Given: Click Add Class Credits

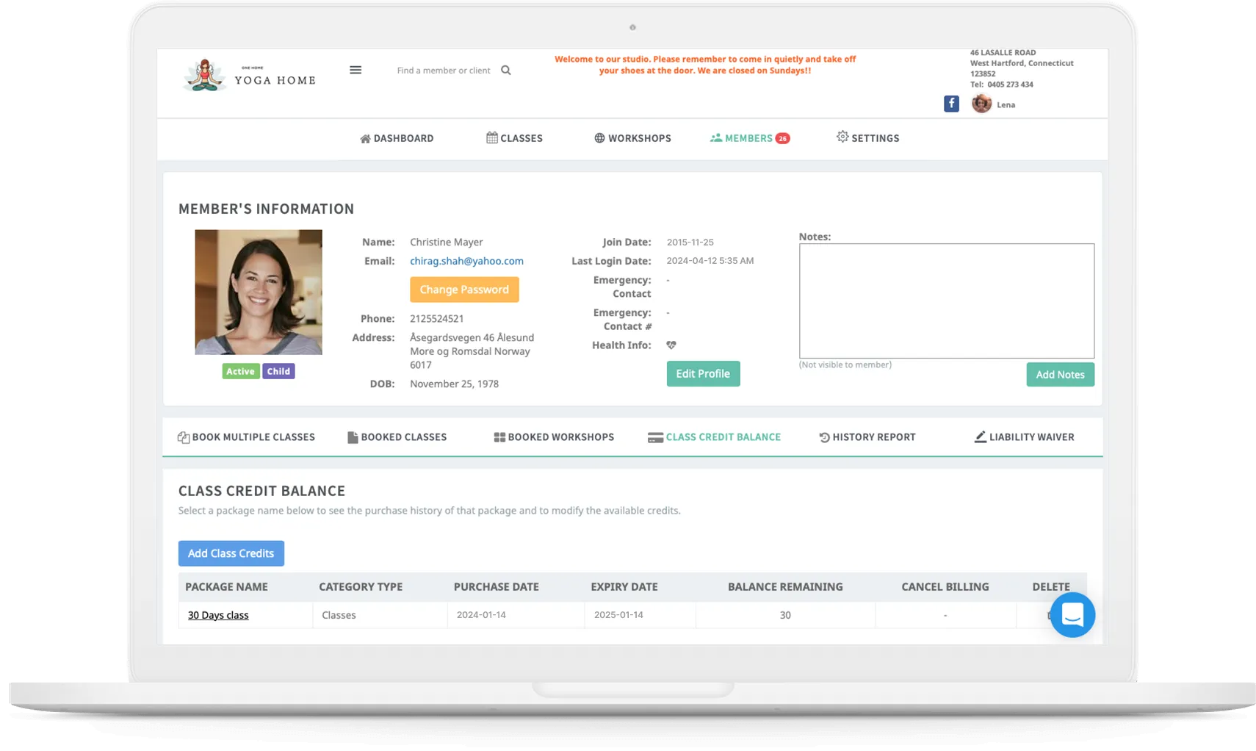Looking at the screenshot, I should 231,553.
